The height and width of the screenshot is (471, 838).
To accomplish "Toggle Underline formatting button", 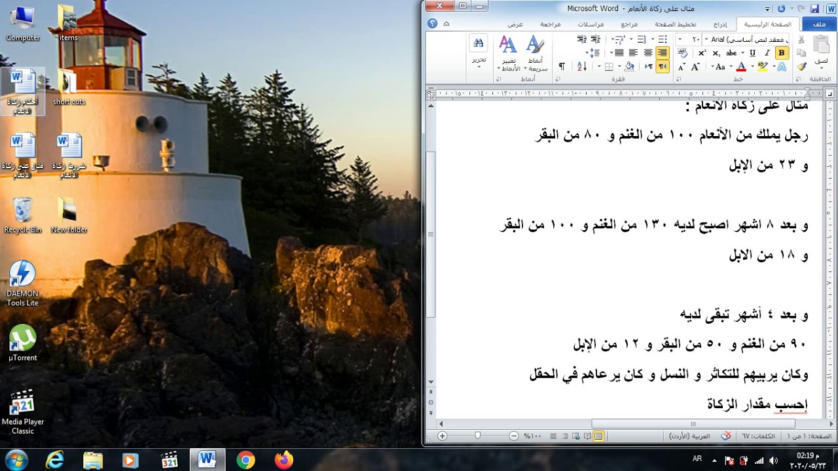I will 752,53.
